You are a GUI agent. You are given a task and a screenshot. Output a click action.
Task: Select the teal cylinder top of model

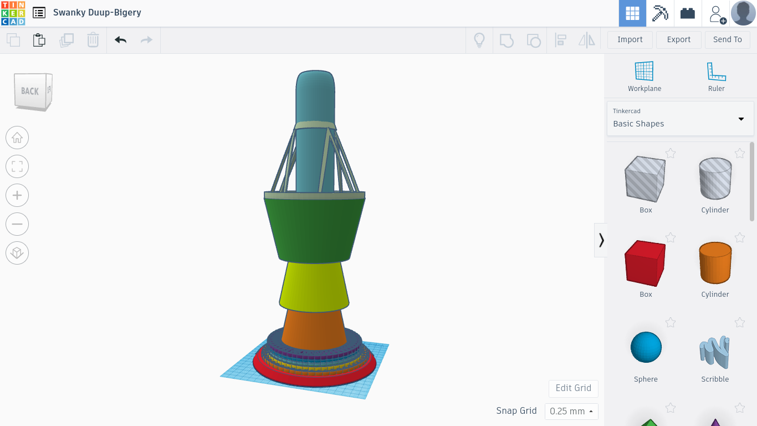(x=315, y=97)
